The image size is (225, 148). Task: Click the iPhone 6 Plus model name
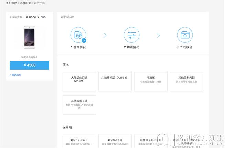point(36,17)
